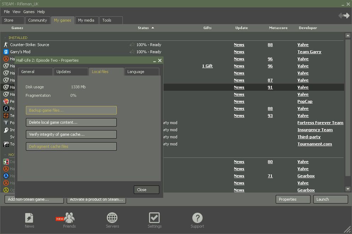The height and width of the screenshot is (234, 352).
Task: Switch to the Community tab
Action: click(38, 20)
